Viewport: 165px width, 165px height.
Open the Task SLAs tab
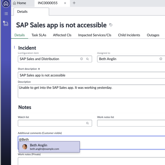[39, 35]
